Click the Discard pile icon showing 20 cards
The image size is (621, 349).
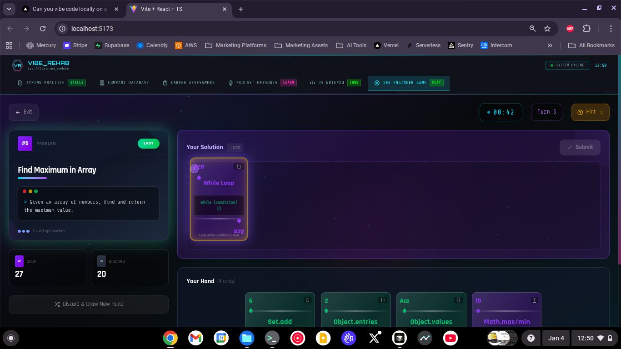(101, 261)
